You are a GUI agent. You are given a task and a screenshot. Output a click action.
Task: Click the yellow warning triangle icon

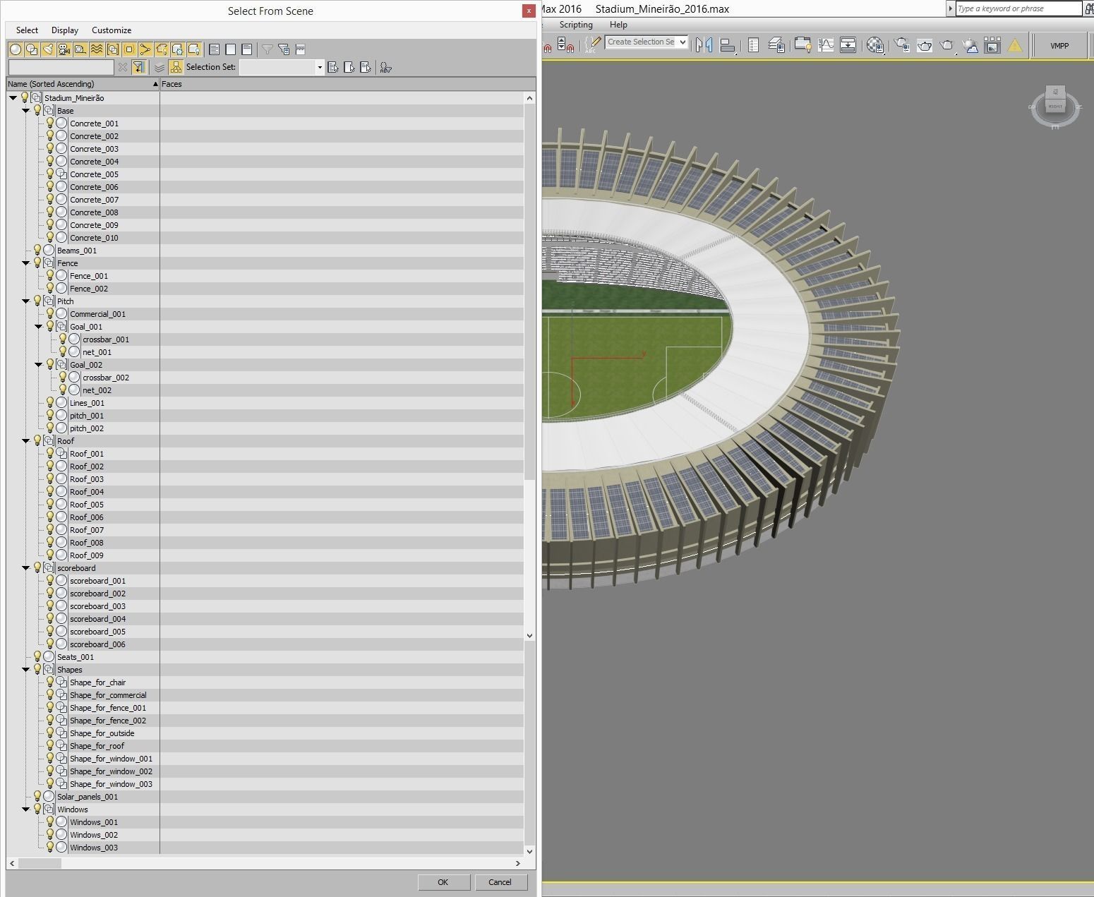point(1015,46)
